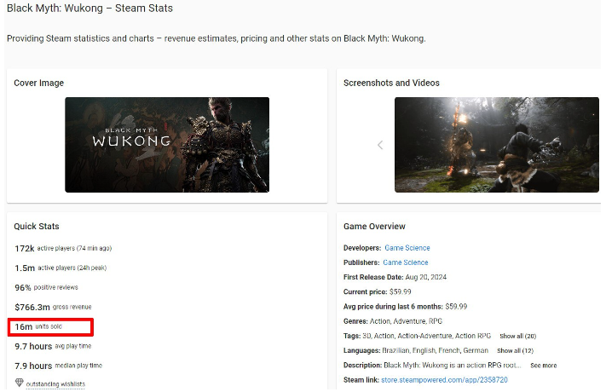Click the previous screenshot chevron arrow
606x392 pixels.
point(380,145)
